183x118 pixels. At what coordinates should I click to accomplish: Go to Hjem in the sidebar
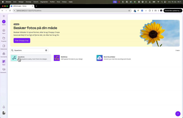pyautogui.click(x=4, y=30)
